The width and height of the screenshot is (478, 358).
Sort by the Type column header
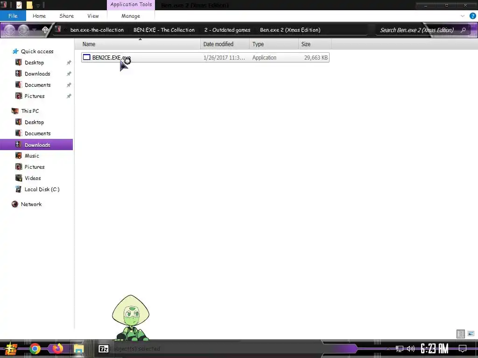pyautogui.click(x=274, y=44)
